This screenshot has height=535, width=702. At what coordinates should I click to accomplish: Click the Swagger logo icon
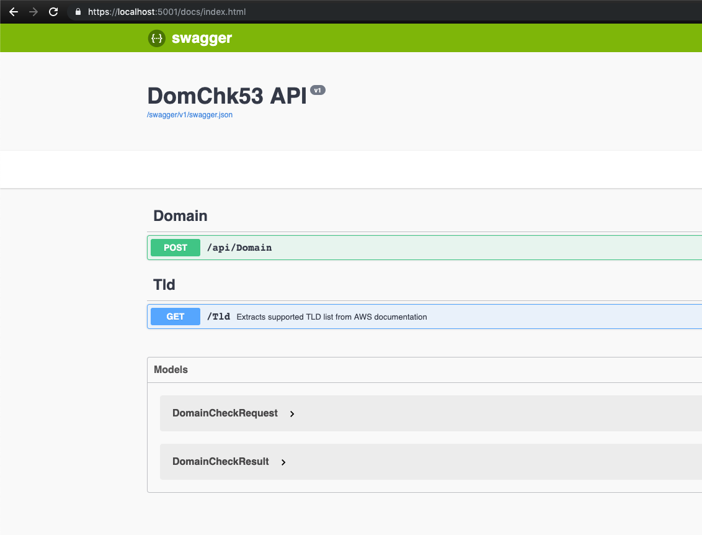pyautogui.click(x=157, y=38)
